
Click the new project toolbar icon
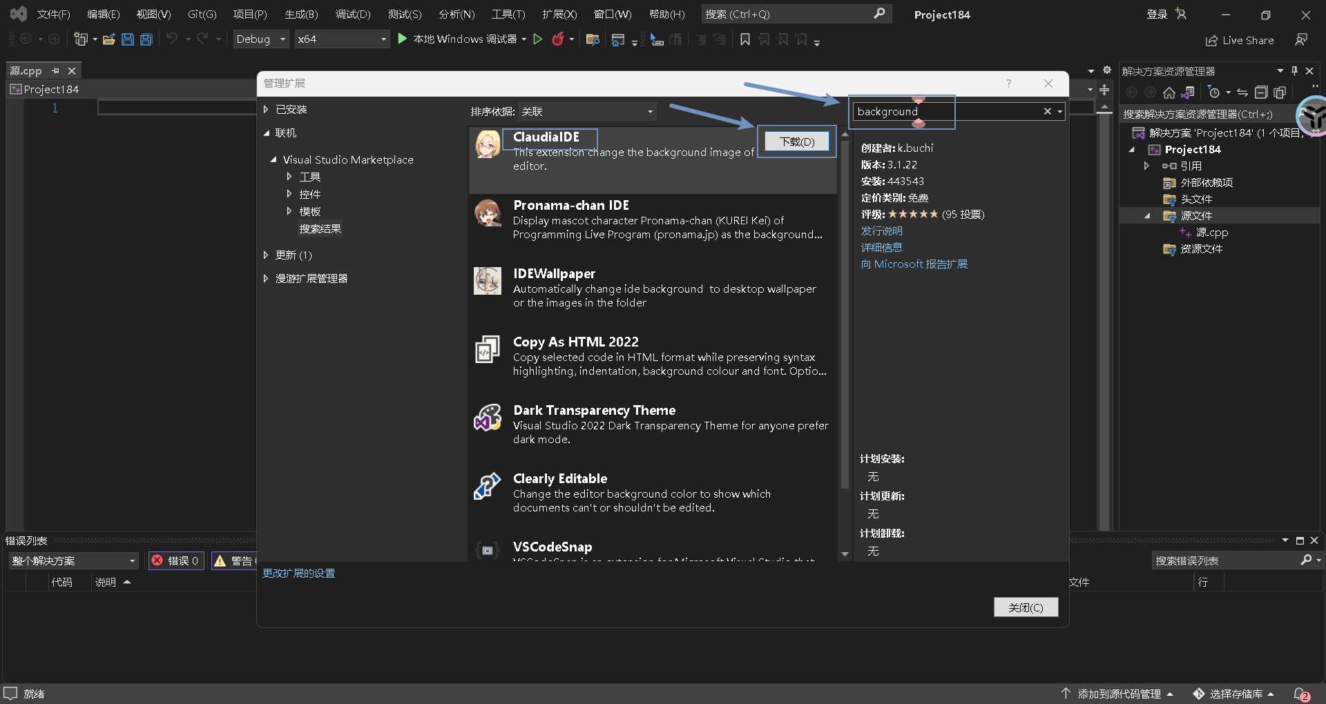click(81, 39)
